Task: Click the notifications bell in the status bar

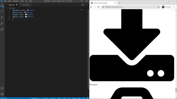Action: [x=87, y=98]
